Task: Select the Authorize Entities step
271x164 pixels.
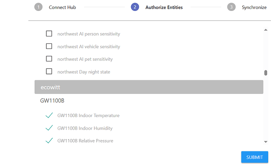Action: (164, 7)
